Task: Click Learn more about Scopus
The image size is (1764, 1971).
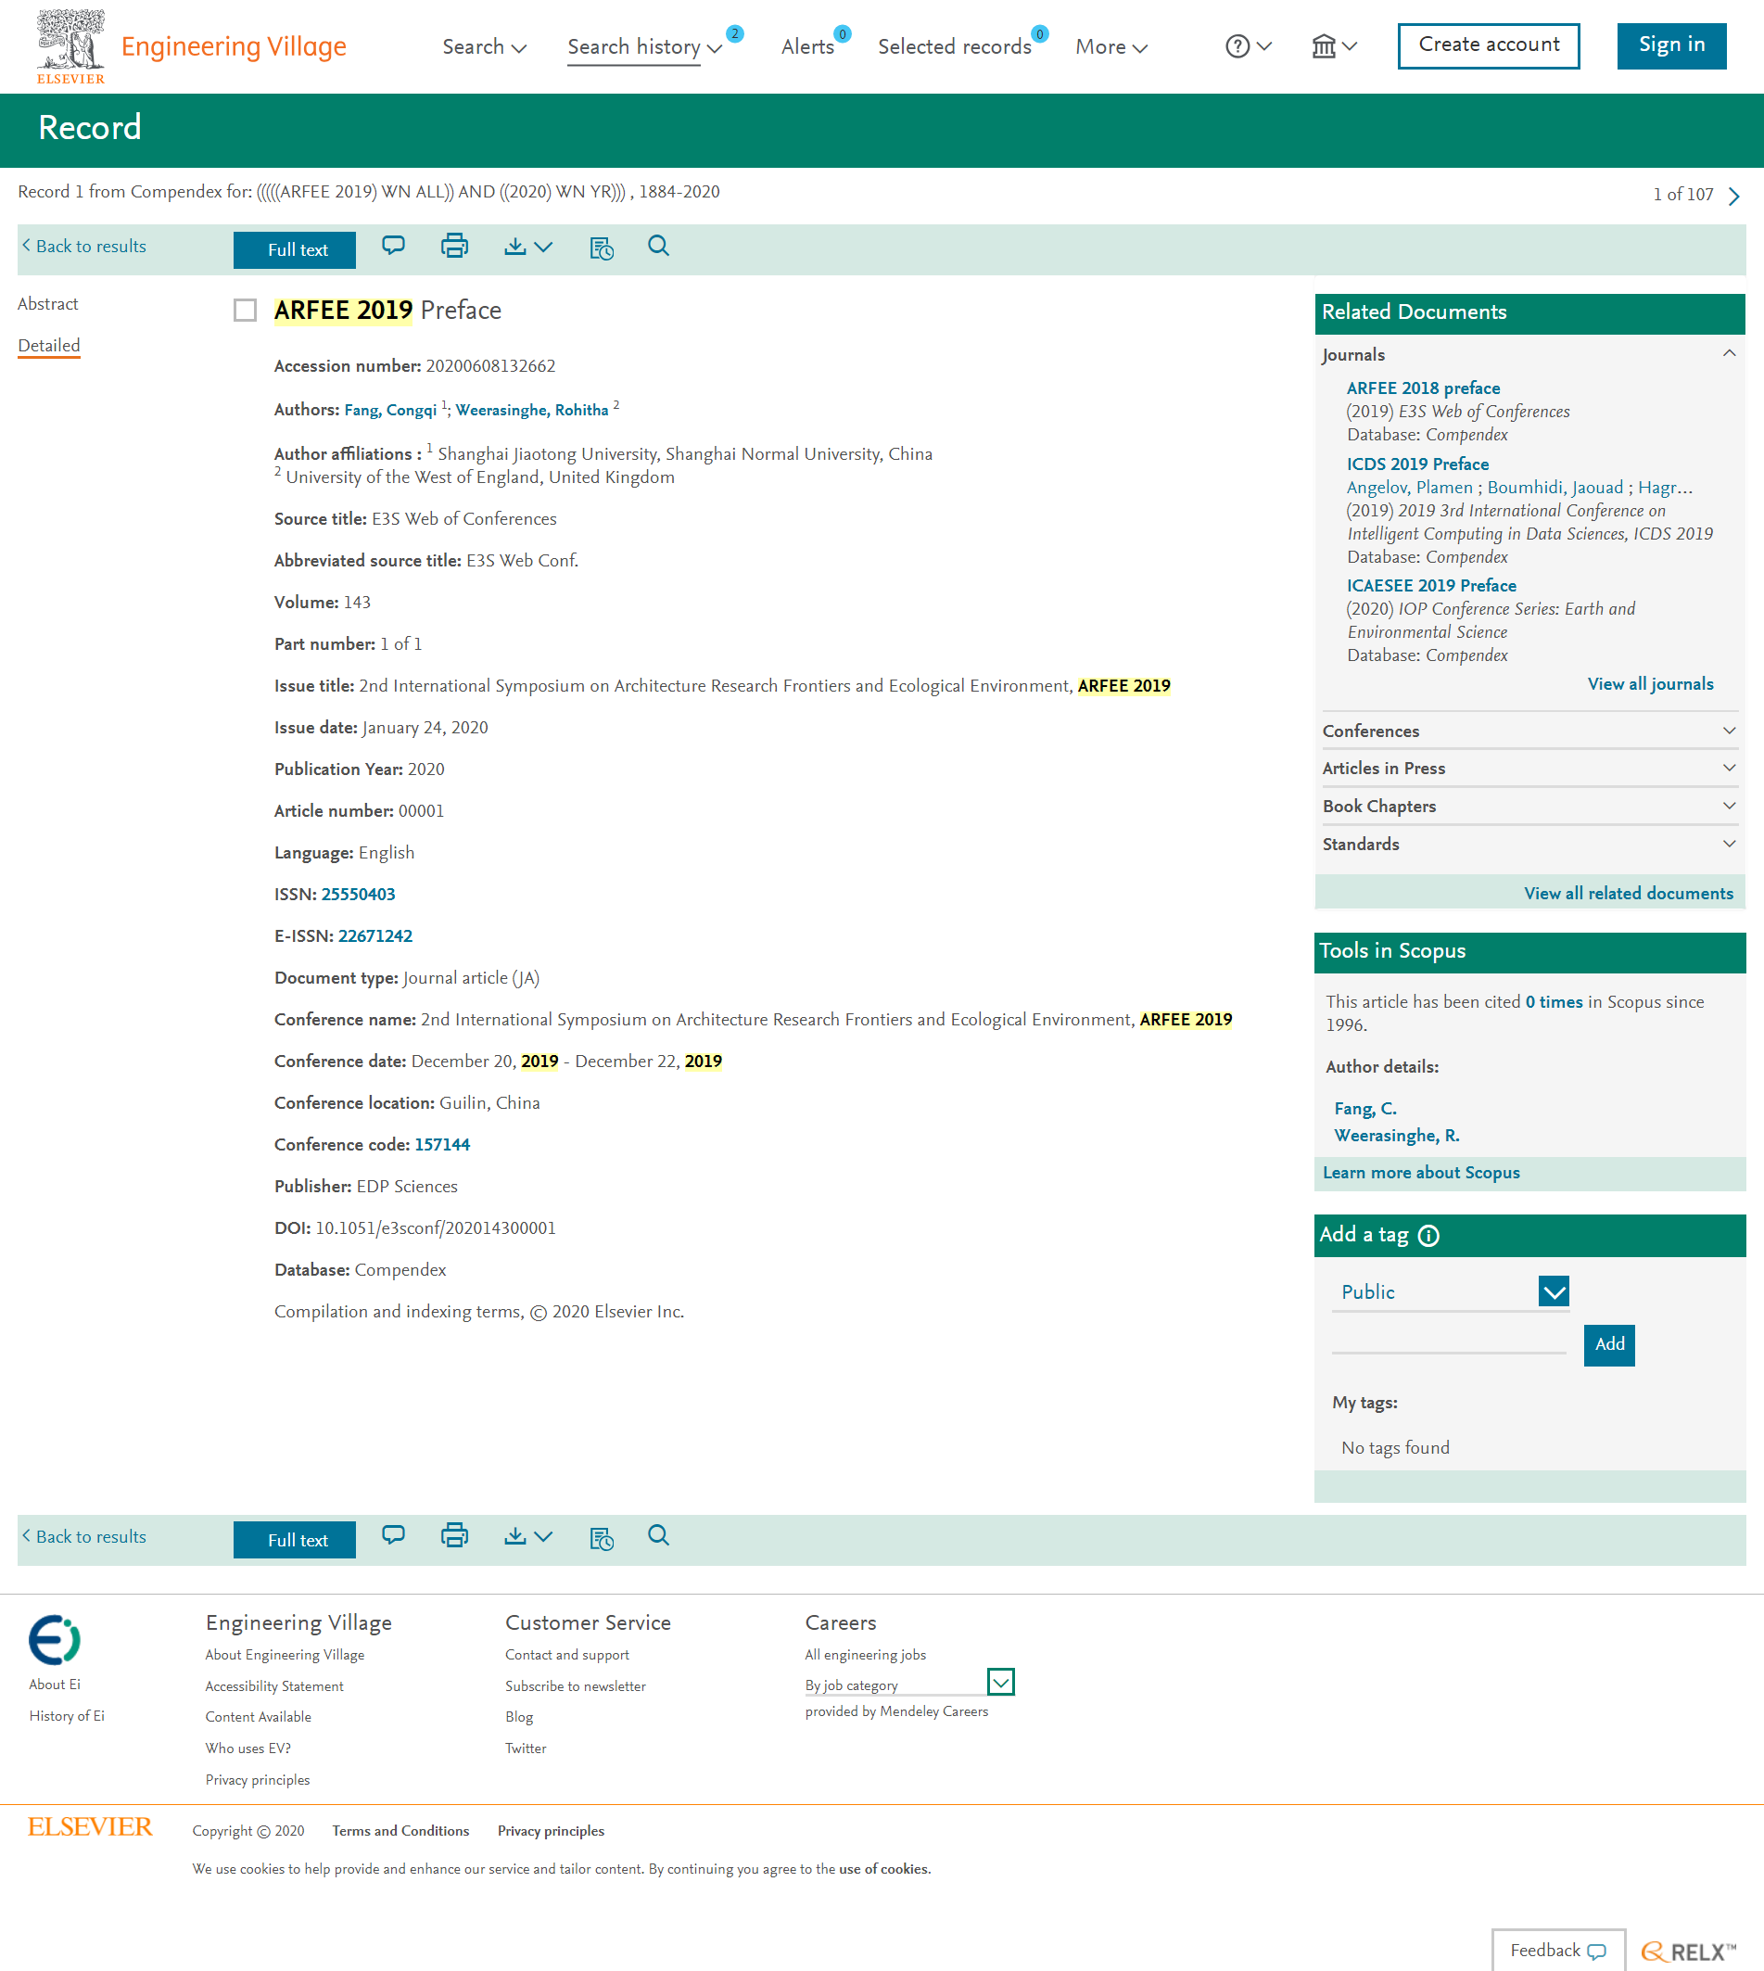Action: pos(1421,1172)
